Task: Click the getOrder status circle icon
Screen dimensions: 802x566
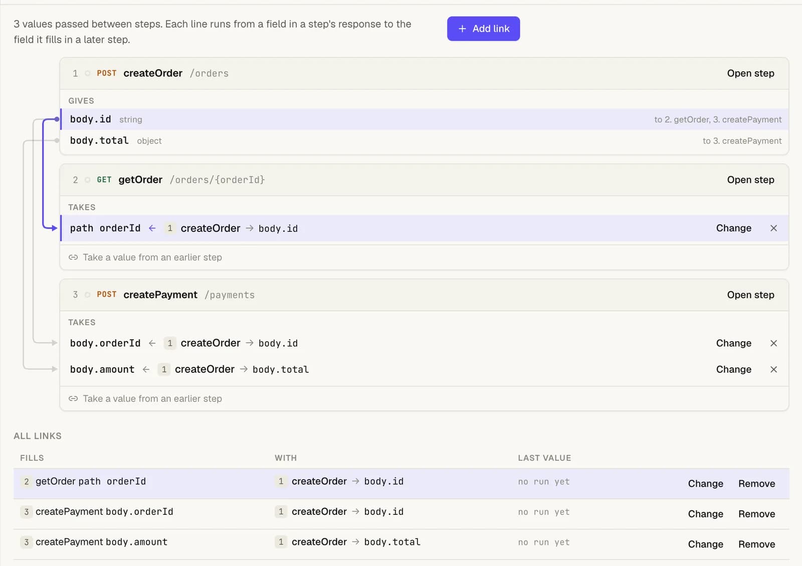Action: (x=87, y=180)
